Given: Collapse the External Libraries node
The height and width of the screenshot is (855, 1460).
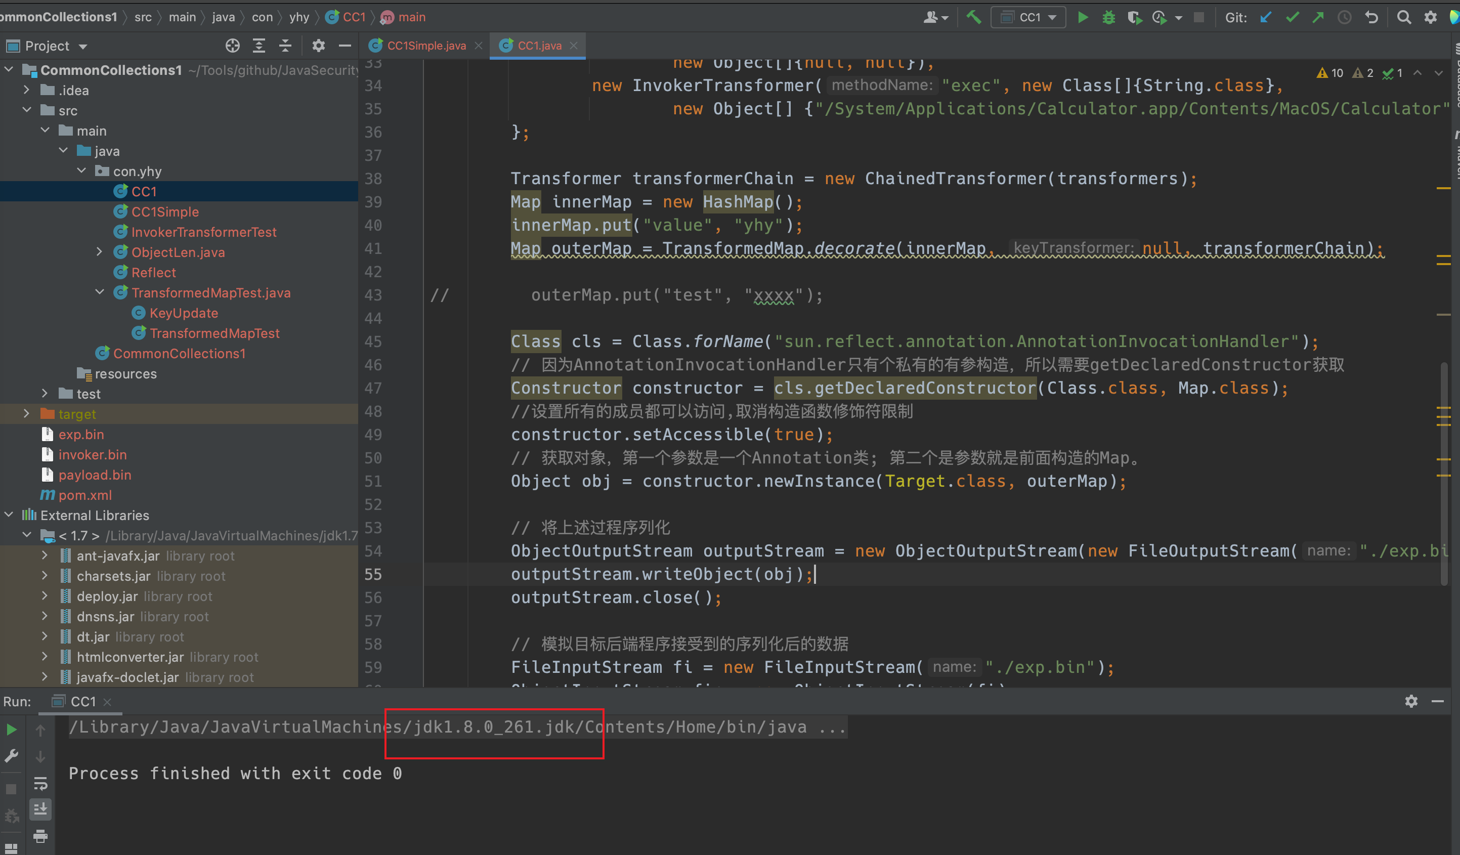Looking at the screenshot, I should 9,515.
